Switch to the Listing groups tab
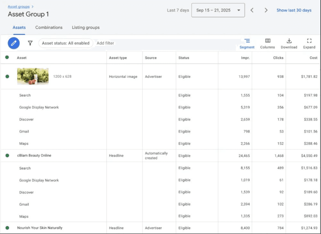 (x=86, y=27)
